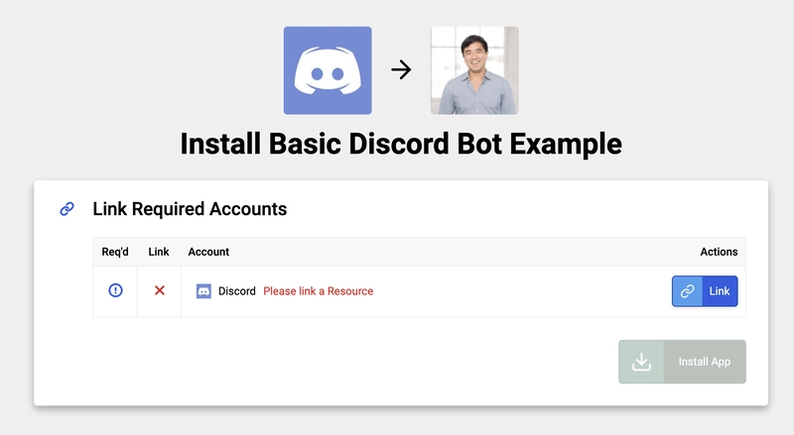Click the blue Link button

(x=705, y=291)
